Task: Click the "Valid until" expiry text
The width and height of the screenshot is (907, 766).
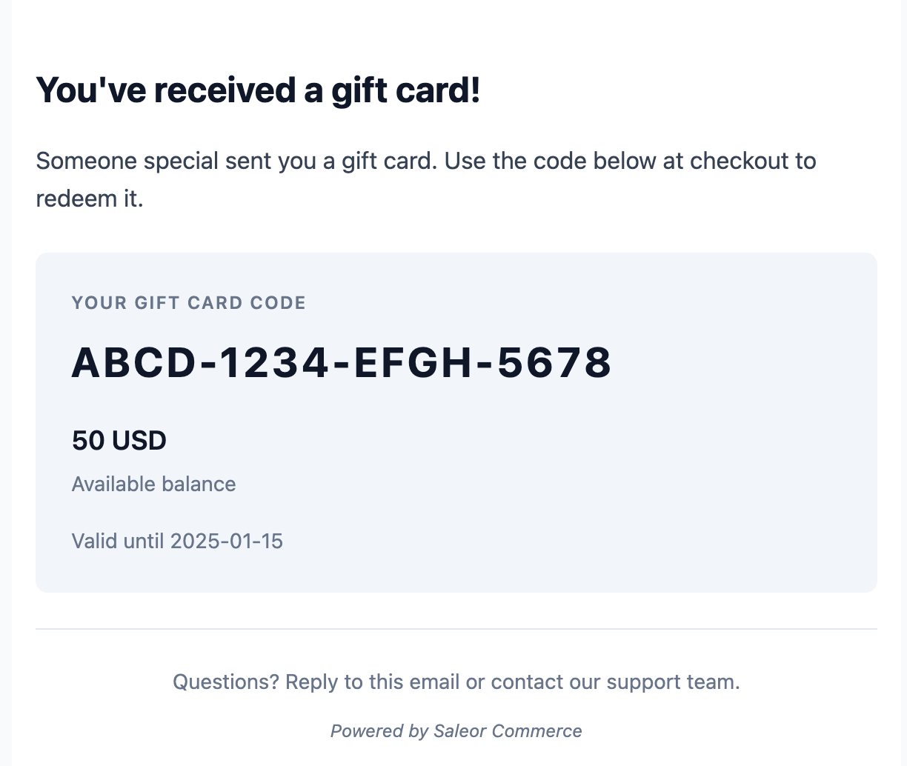Action: coord(119,541)
